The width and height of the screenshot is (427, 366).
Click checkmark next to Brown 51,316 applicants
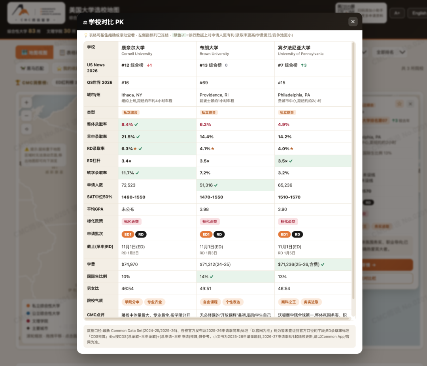(x=216, y=185)
